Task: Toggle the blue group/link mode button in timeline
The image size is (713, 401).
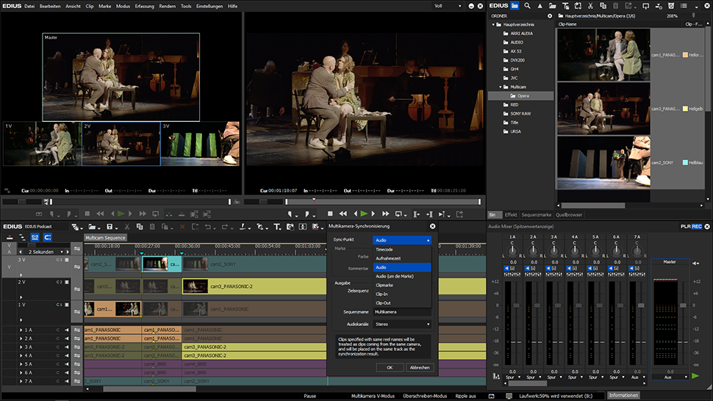Action: (35, 237)
